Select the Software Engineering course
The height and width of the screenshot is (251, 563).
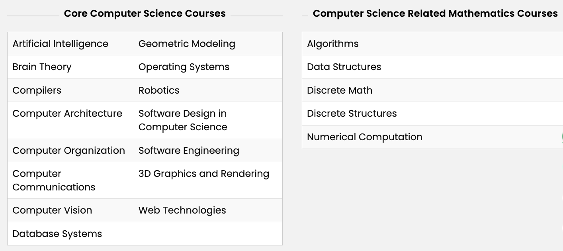click(x=189, y=151)
